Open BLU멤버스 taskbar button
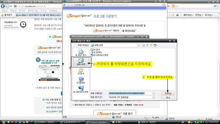Image resolution: width=220 pixels, height=124 pixels. [45, 122]
